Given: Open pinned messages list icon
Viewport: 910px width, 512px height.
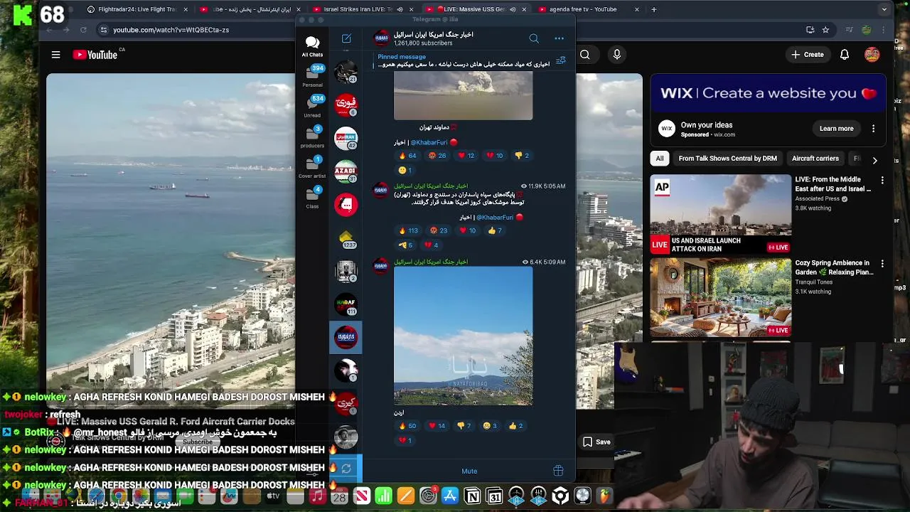Looking at the screenshot, I should click(x=560, y=60).
